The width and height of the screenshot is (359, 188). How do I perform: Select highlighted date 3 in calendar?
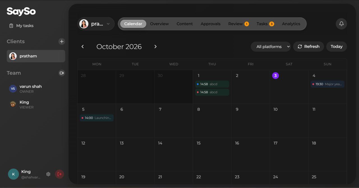(x=275, y=76)
